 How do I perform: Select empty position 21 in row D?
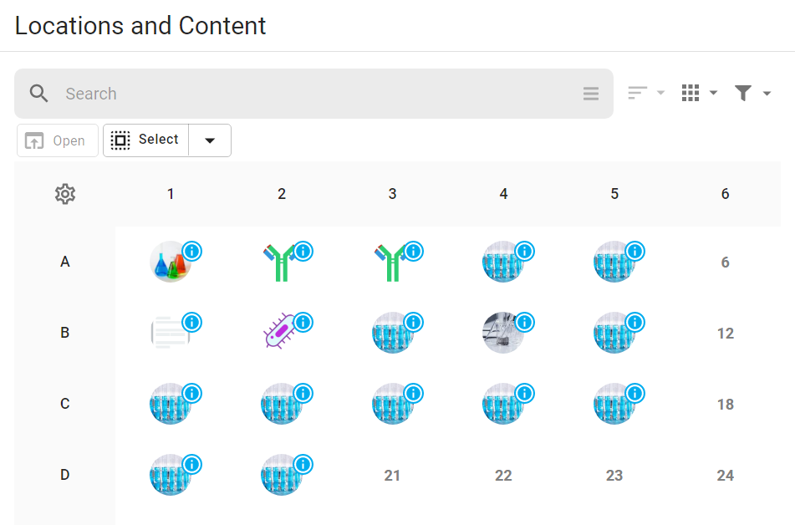(392, 476)
